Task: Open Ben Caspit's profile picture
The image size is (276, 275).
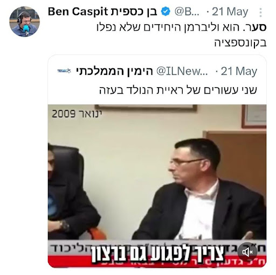Action: click(x=24, y=22)
